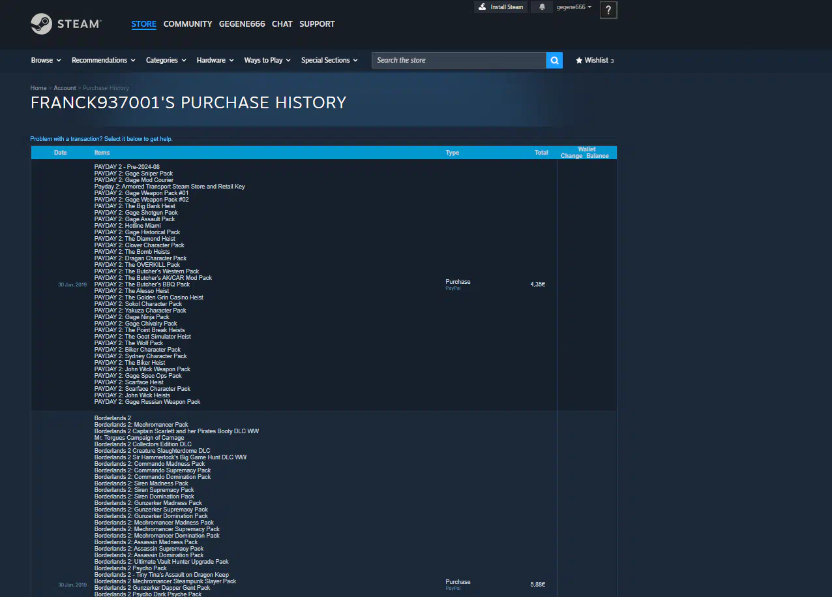The image size is (832, 597).
Task: Open the CHAT menu item
Action: (282, 24)
